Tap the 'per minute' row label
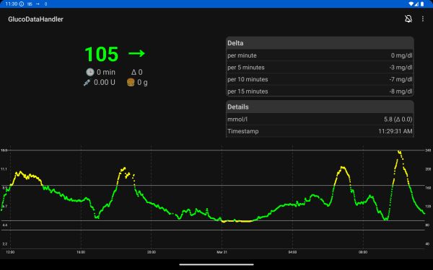The height and width of the screenshot is (270, 433). [242, 55]
